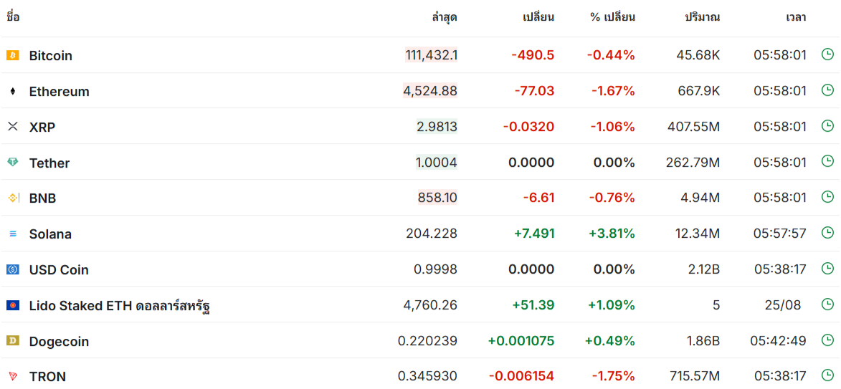Click the Dogecoin logo icon
The image size is (841, 389).
click(13, 341)
